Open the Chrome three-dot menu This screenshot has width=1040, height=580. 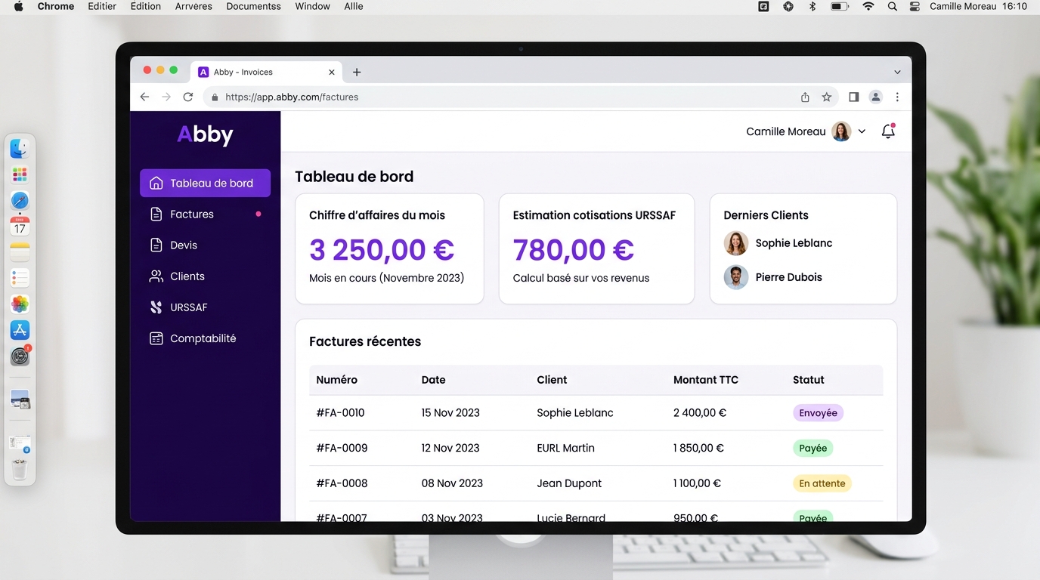(x=897, y=97)
